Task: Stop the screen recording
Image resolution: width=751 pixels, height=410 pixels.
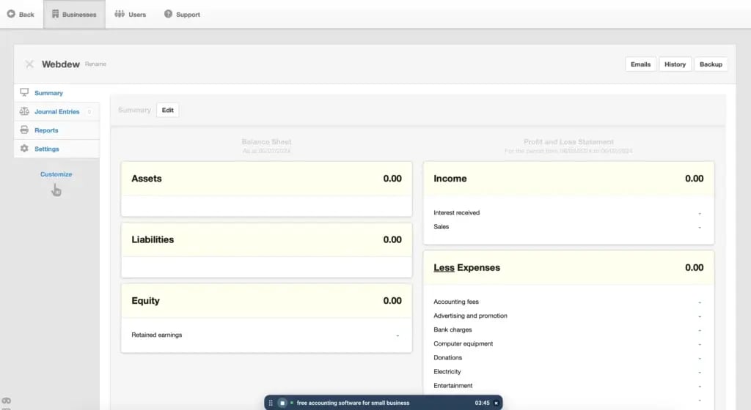Action: click(x=282, y=403)
